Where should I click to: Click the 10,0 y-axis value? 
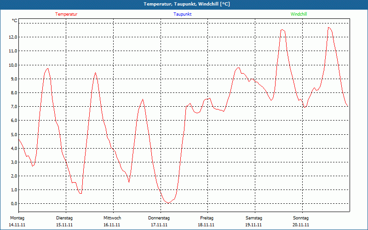(x=13, y=65)
